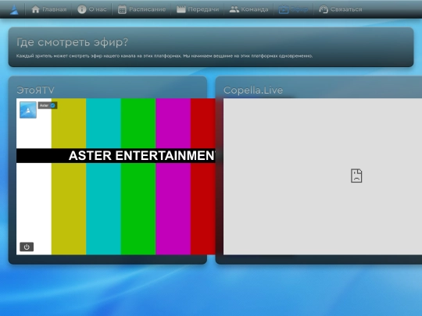422x316 pixels.
Task: Click the headset icon beside Связаться
Action: click(324, 9)
